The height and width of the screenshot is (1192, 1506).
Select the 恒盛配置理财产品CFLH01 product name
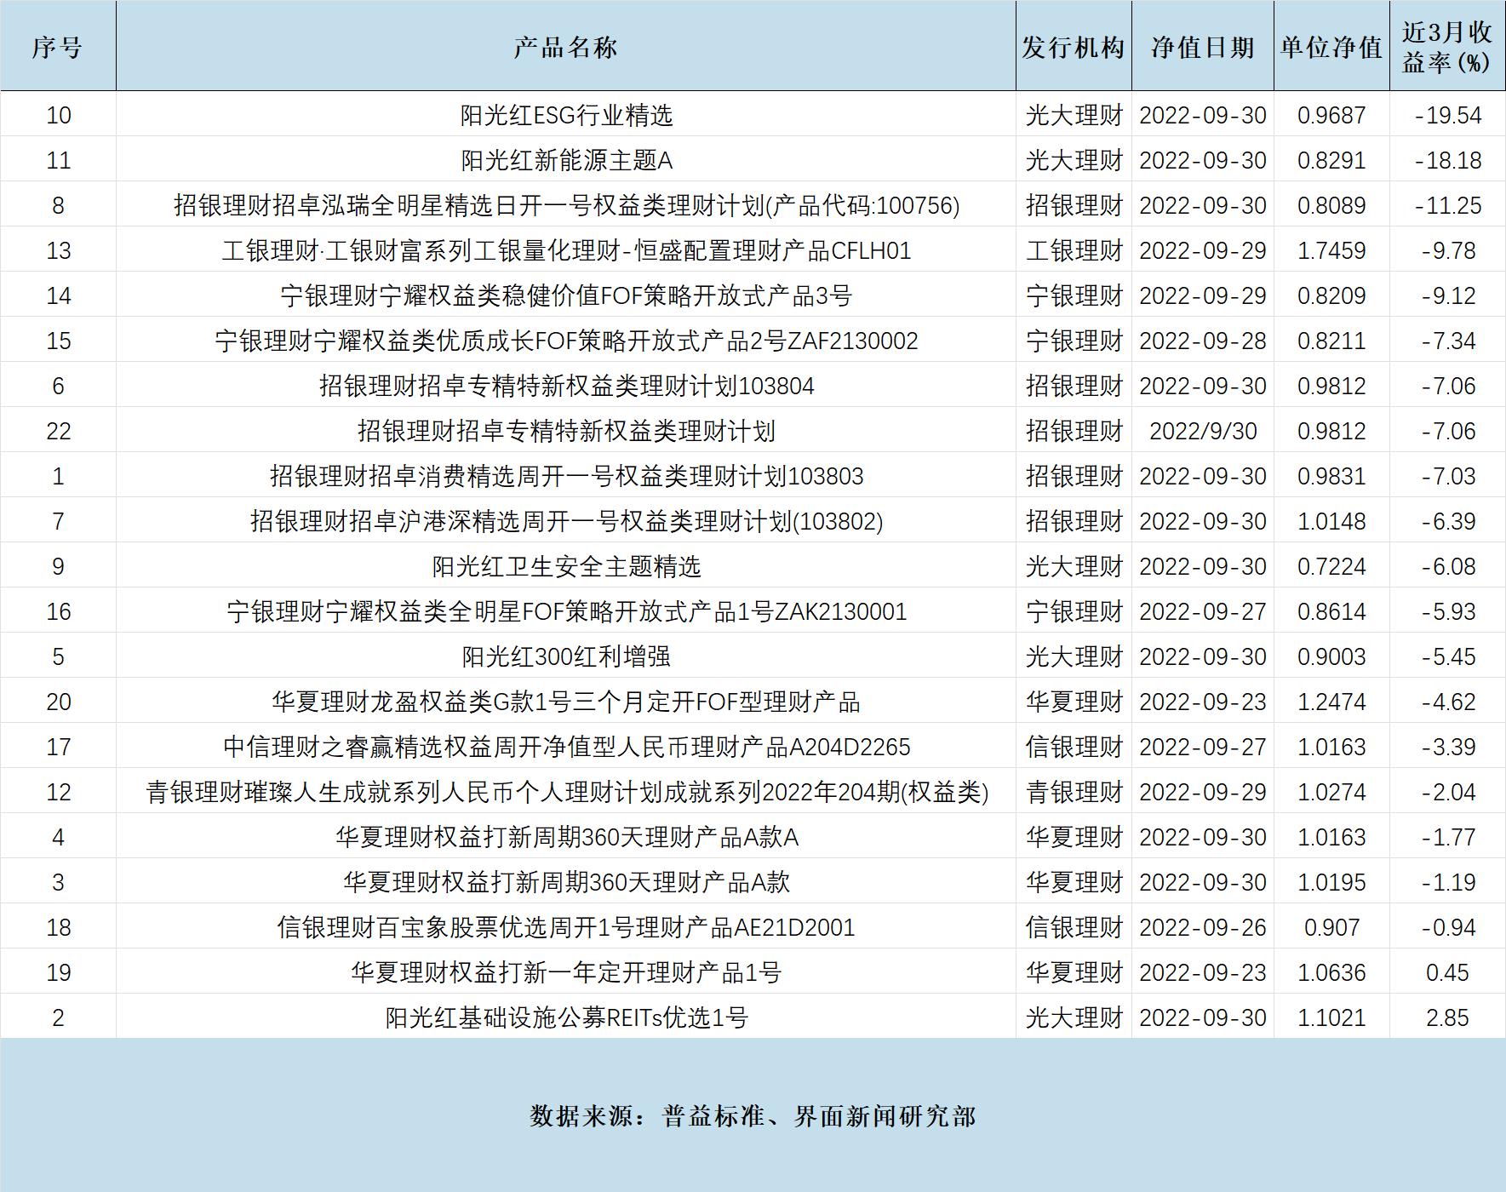pyautogui.click(x=566, y=250)
